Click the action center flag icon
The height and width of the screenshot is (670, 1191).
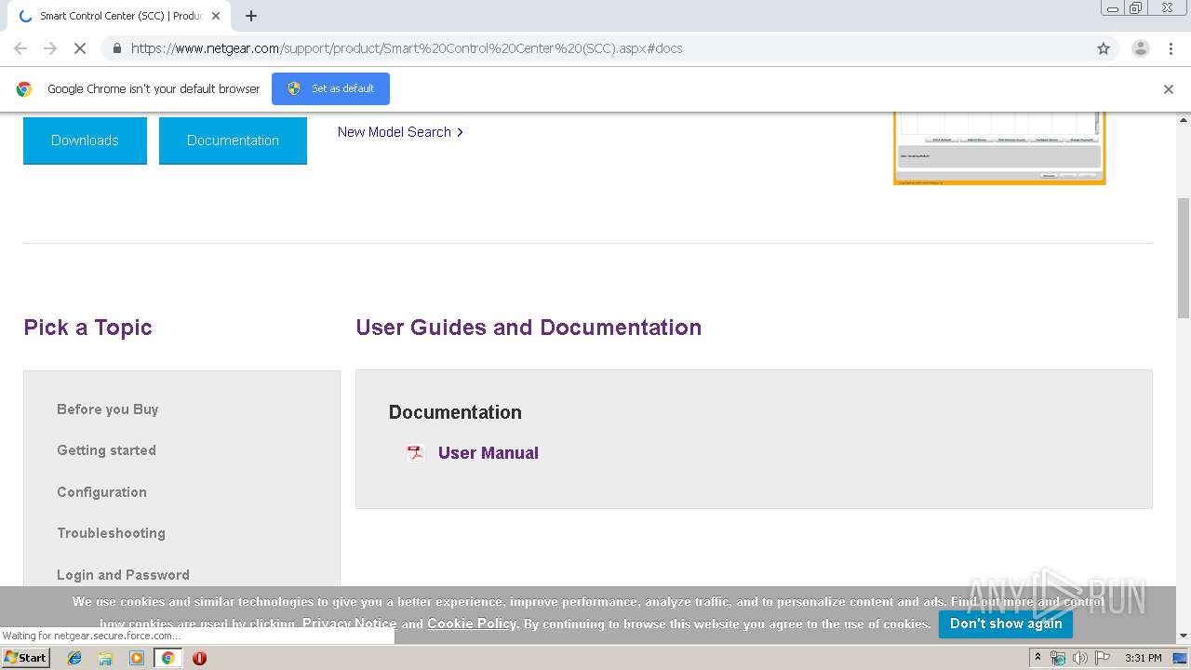[x=1103, y=658]
